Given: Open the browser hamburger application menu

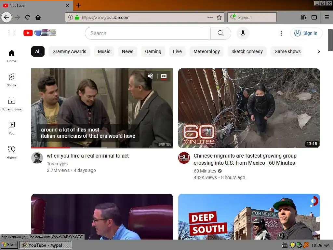Looking at the screenshot, I should [327, 17].
